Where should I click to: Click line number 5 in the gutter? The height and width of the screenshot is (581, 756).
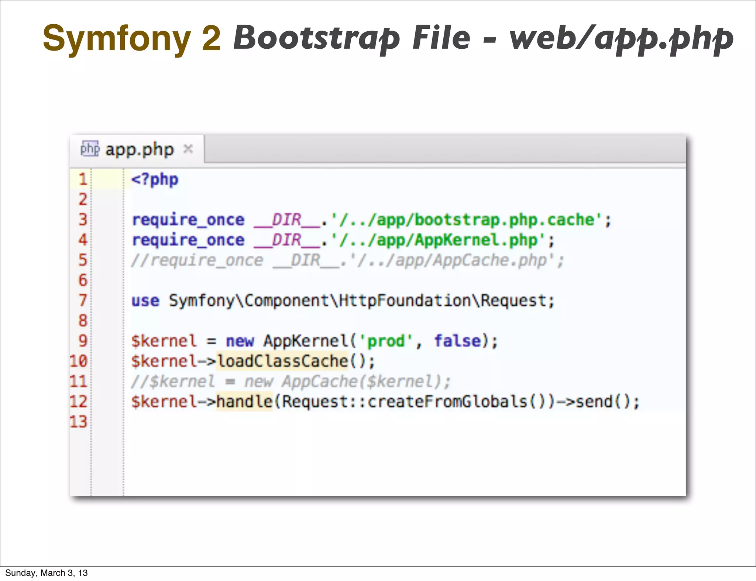[83, 260]
